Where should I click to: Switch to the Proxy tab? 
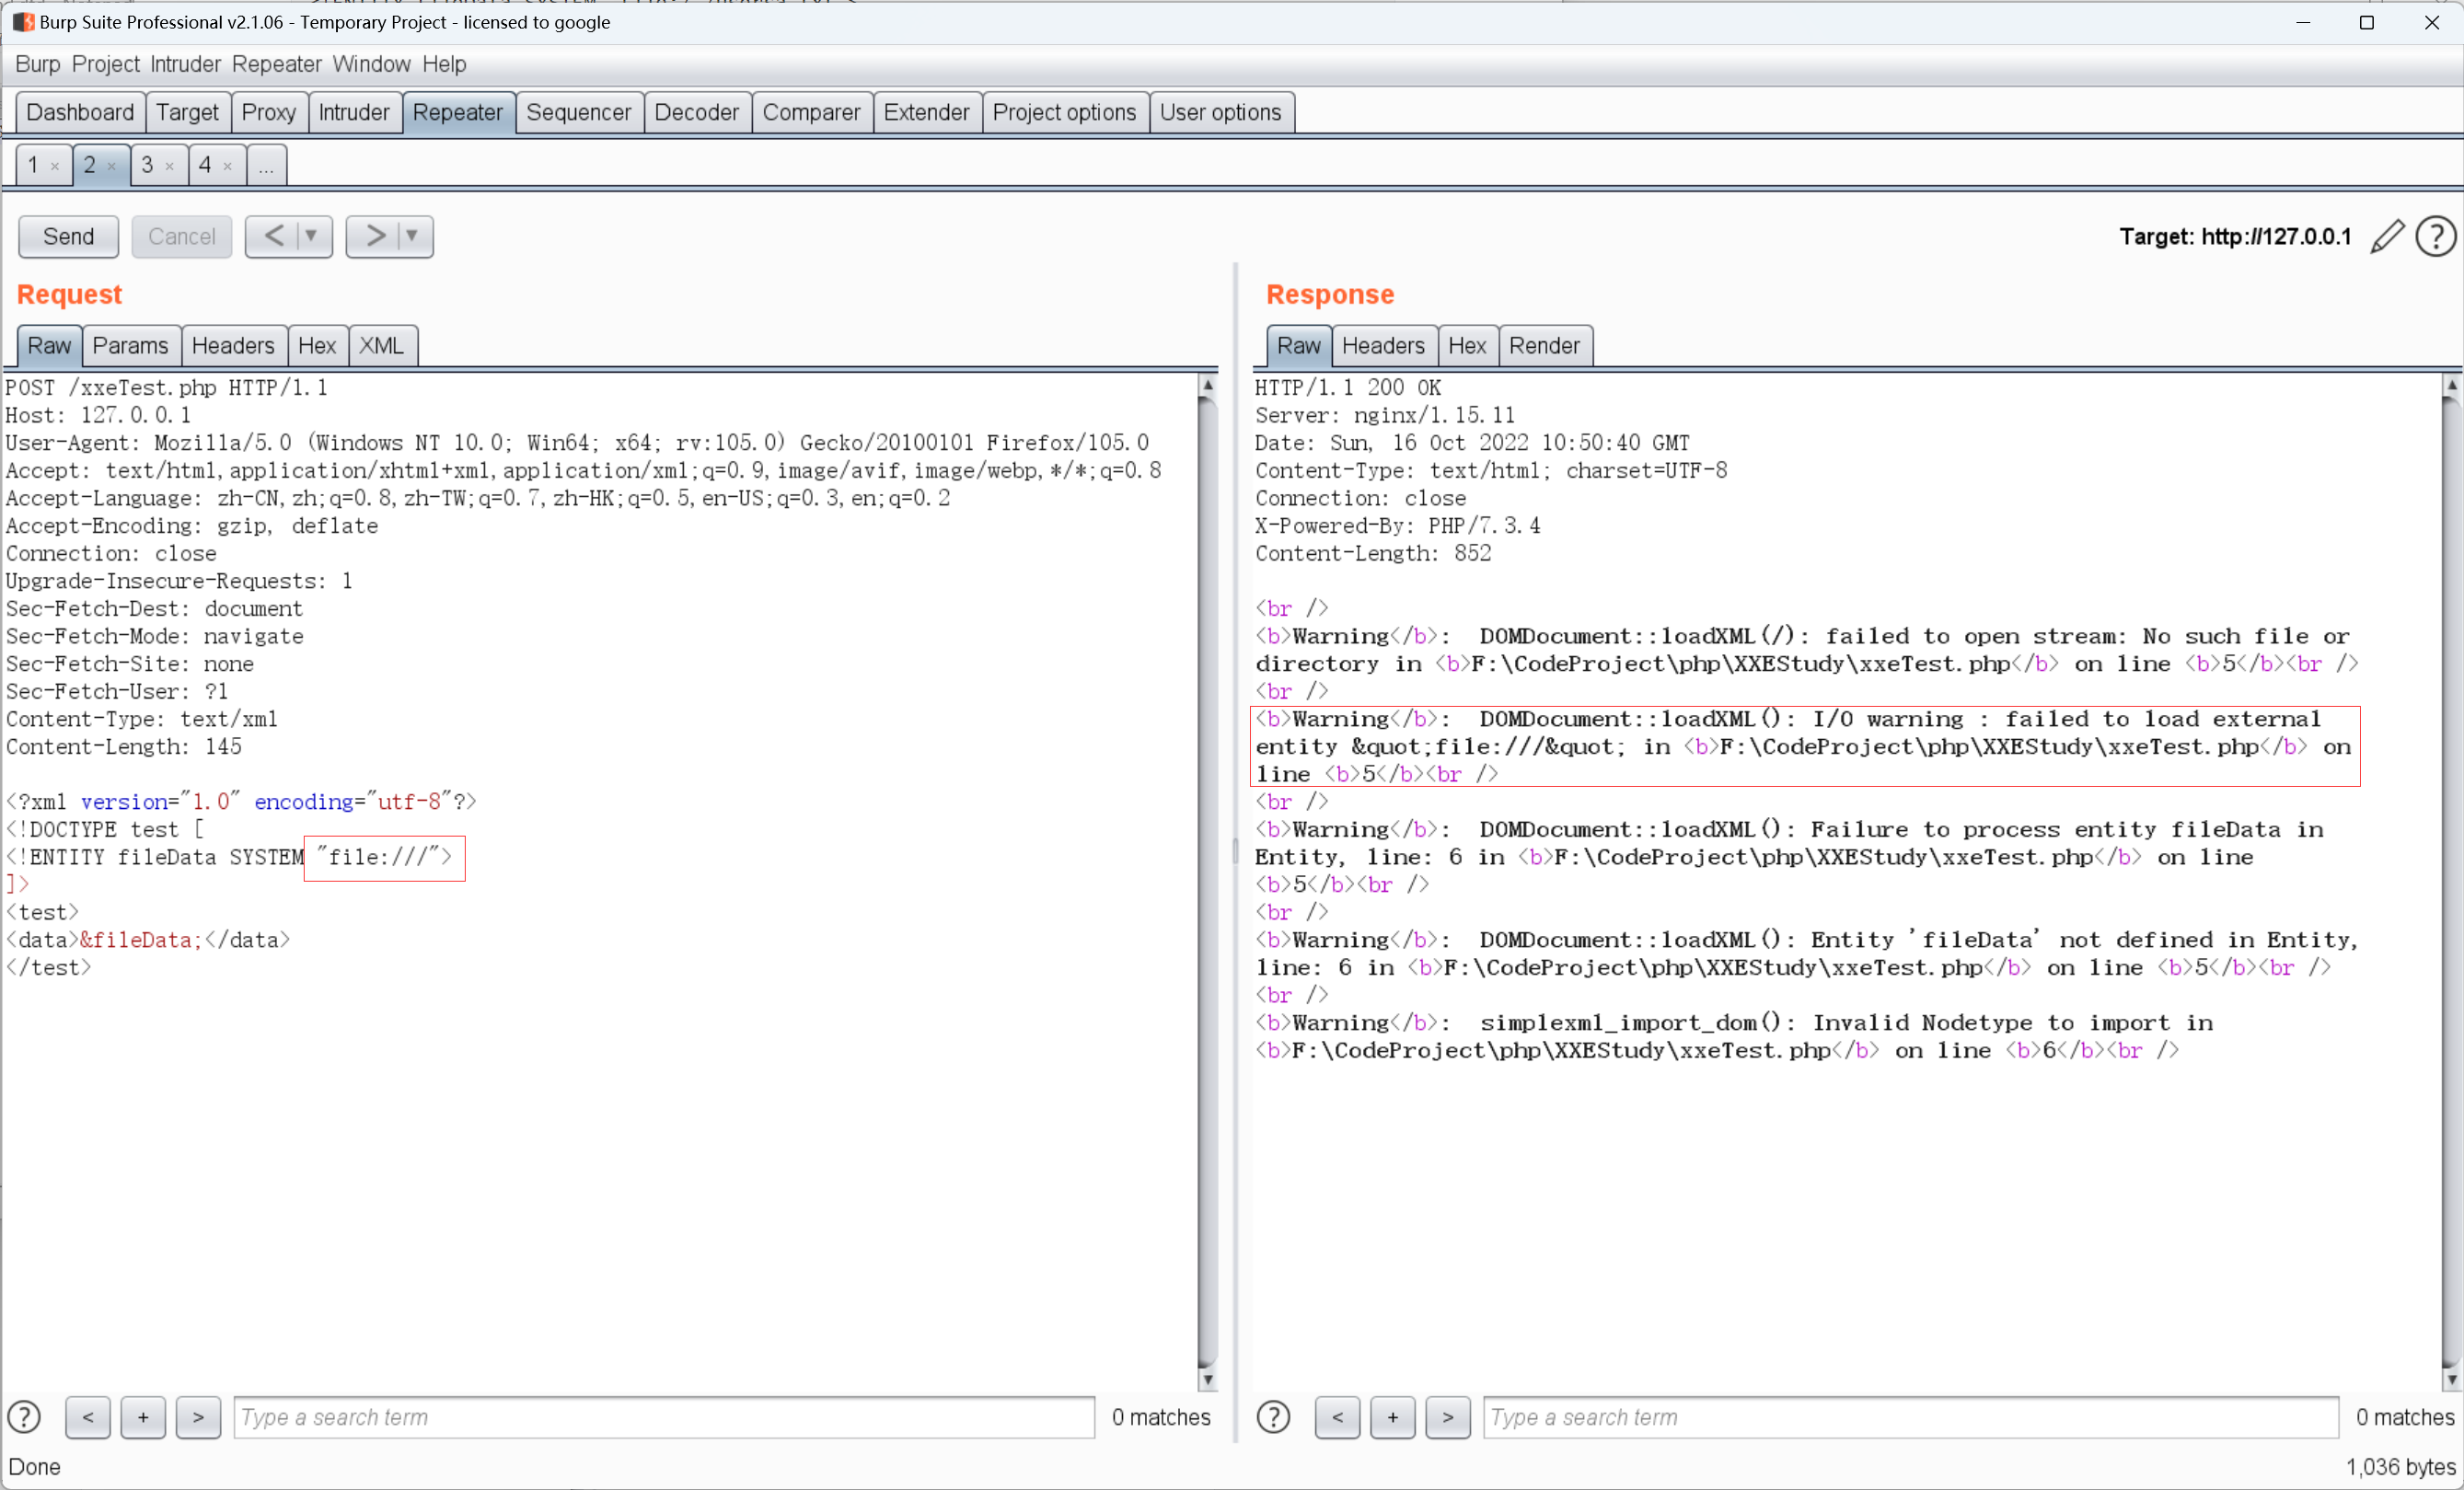coord(269,112)
